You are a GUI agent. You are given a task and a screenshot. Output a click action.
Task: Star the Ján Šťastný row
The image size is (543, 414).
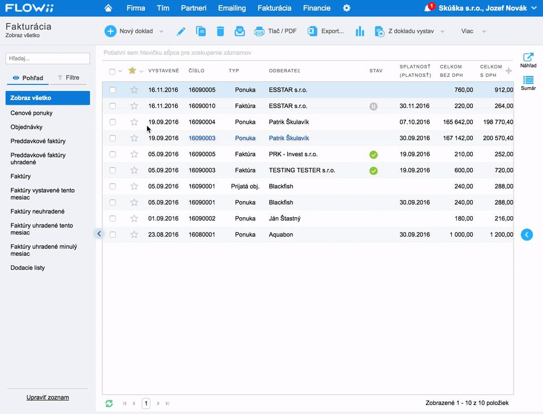134,218
